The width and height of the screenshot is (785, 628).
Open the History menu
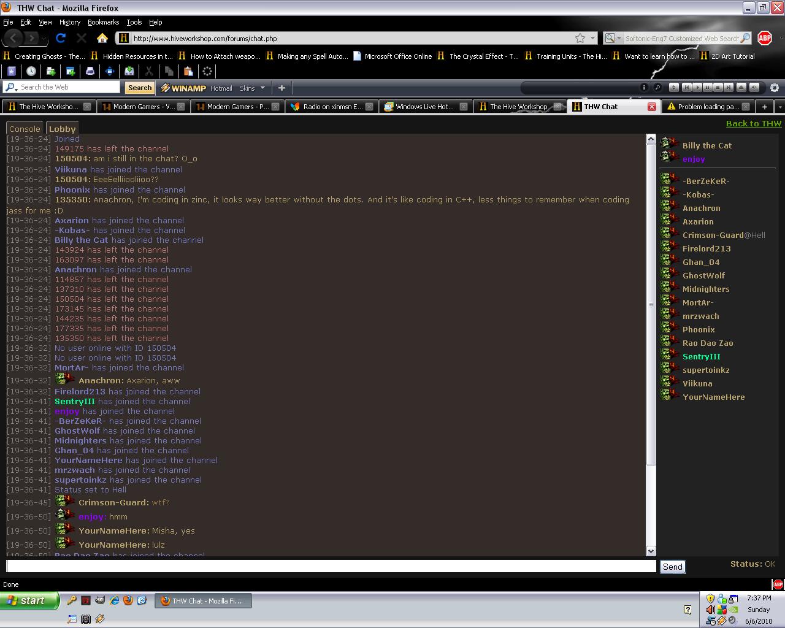click(69, 22)
